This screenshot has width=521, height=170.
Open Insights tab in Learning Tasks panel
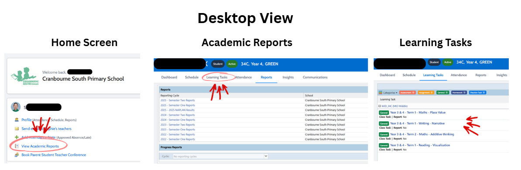click(x=502, y=75)
